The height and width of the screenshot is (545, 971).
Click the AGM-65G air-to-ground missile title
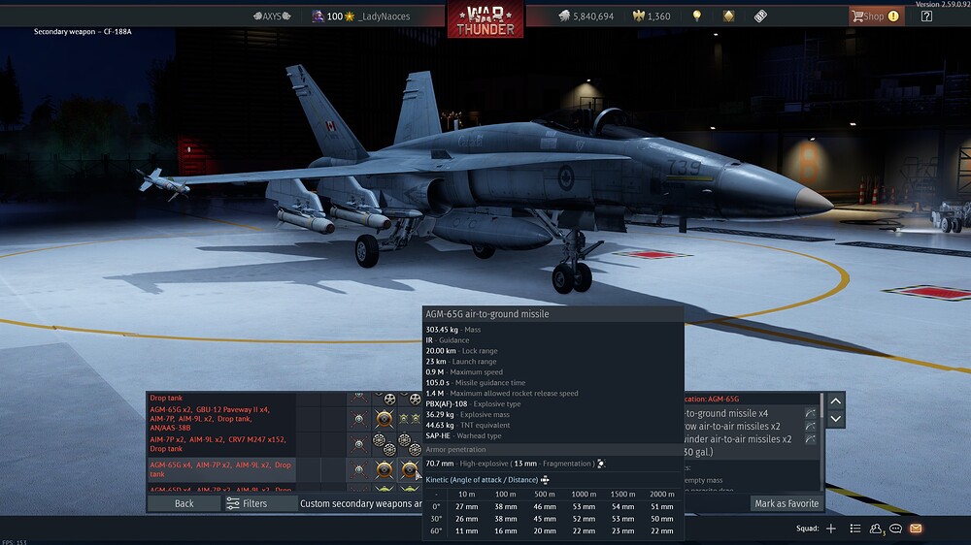tap(487, 314)
